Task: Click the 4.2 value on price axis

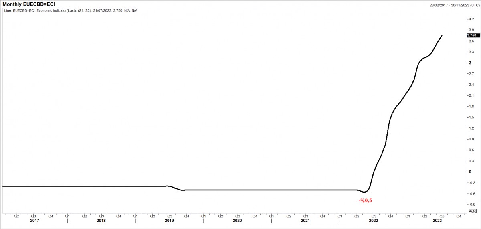Action: [x=471, y=19]
